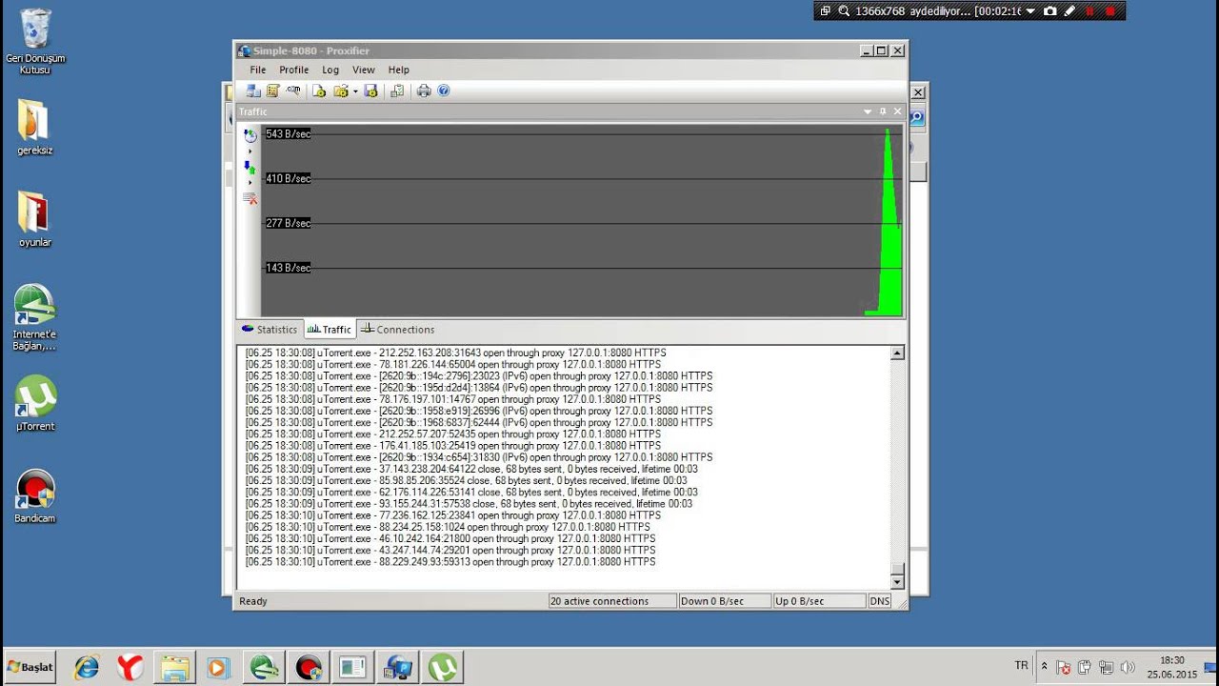
Task: Click the '277 B/sec' graph label
Action: click(288, 224)
